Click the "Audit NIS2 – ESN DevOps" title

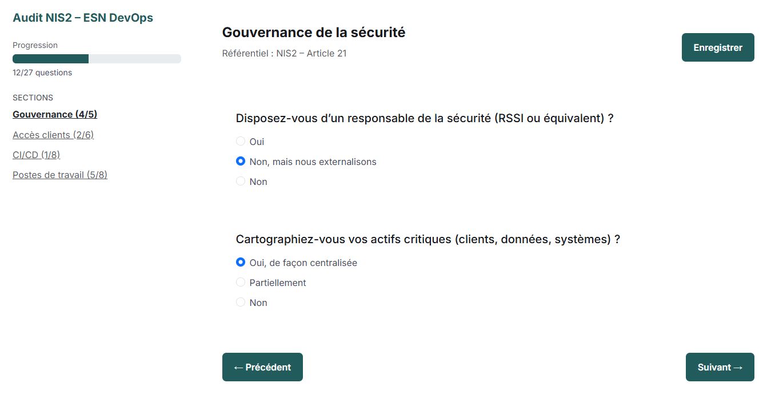82,17
